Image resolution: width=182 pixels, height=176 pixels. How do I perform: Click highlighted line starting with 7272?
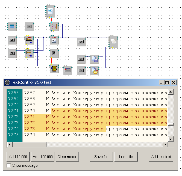pos(96,123)
